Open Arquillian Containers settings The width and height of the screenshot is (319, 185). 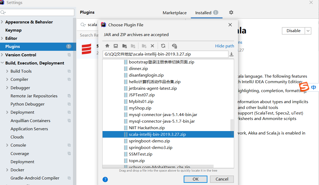(30, 121)
